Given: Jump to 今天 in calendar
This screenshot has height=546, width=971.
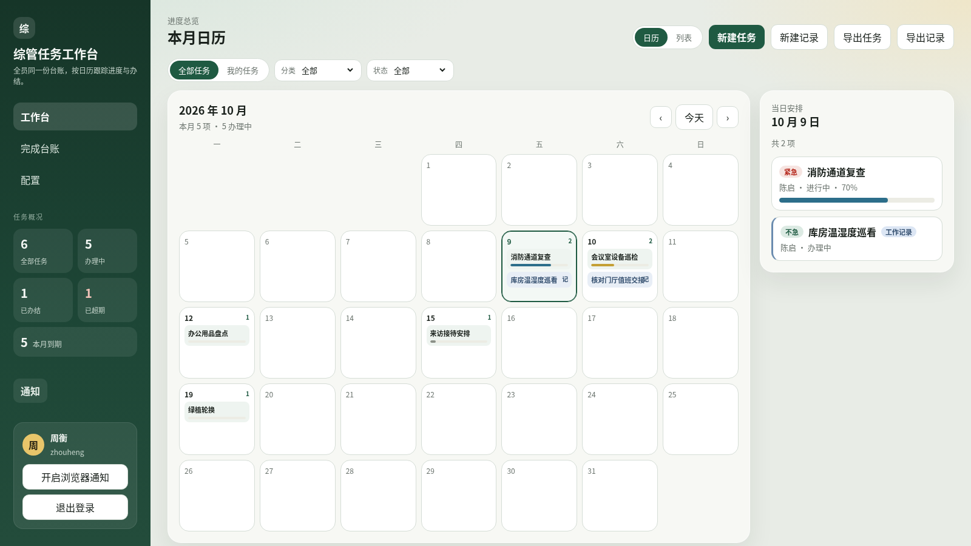Looking at the screenshot, I should [694, 117].
